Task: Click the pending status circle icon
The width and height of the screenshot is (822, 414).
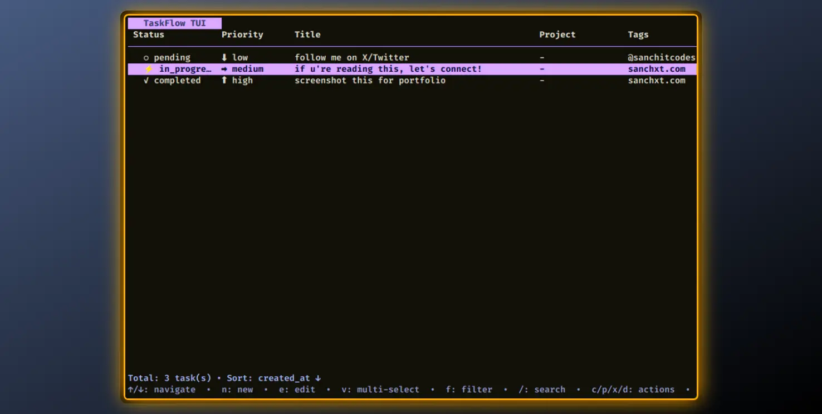Action: pos(146,57)
